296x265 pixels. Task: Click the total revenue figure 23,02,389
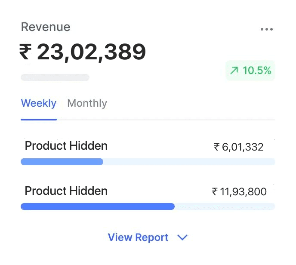91,52
